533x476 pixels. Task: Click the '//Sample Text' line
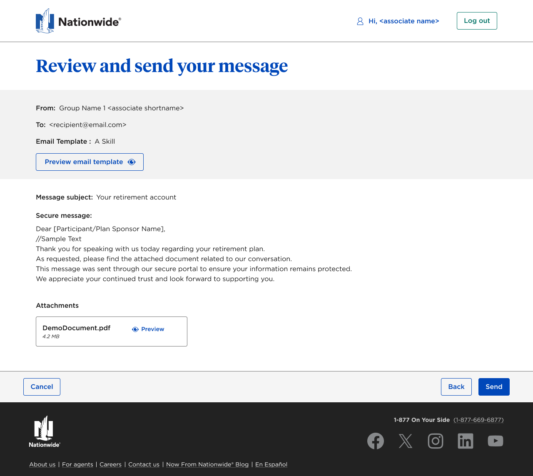point(59,239)
